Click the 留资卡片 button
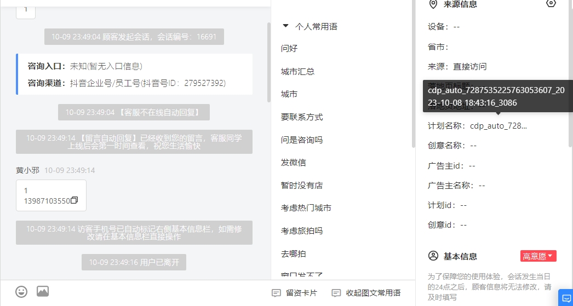 (295, 293)
